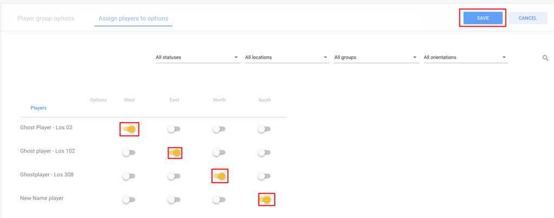Expand the All orientations dropdown
The width and height of the screenshot is (554, 218).
466,57
